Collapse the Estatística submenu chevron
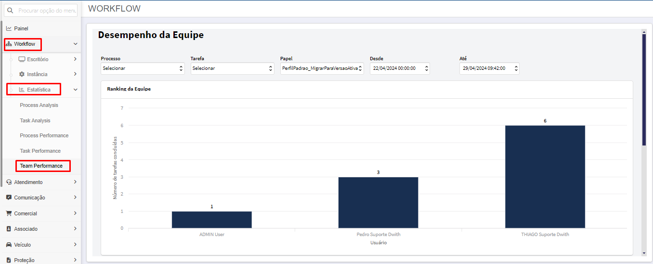This screenshot has height=264, width=653. click(x=75, y=90)
